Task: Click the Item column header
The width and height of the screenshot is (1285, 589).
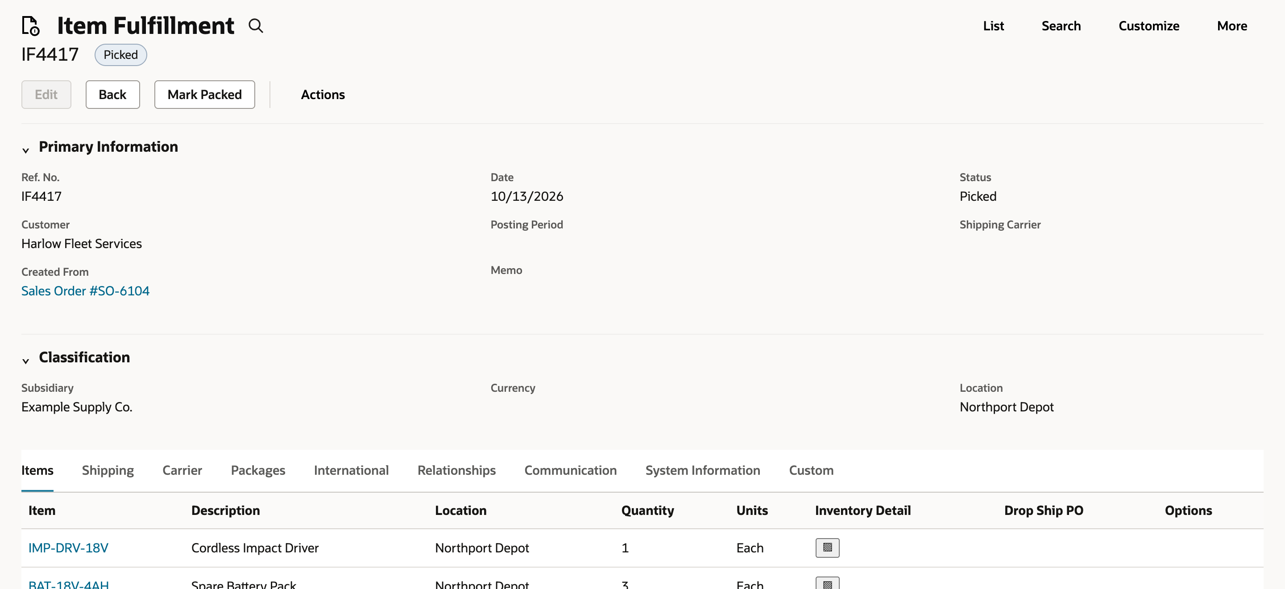Action: 42,510
